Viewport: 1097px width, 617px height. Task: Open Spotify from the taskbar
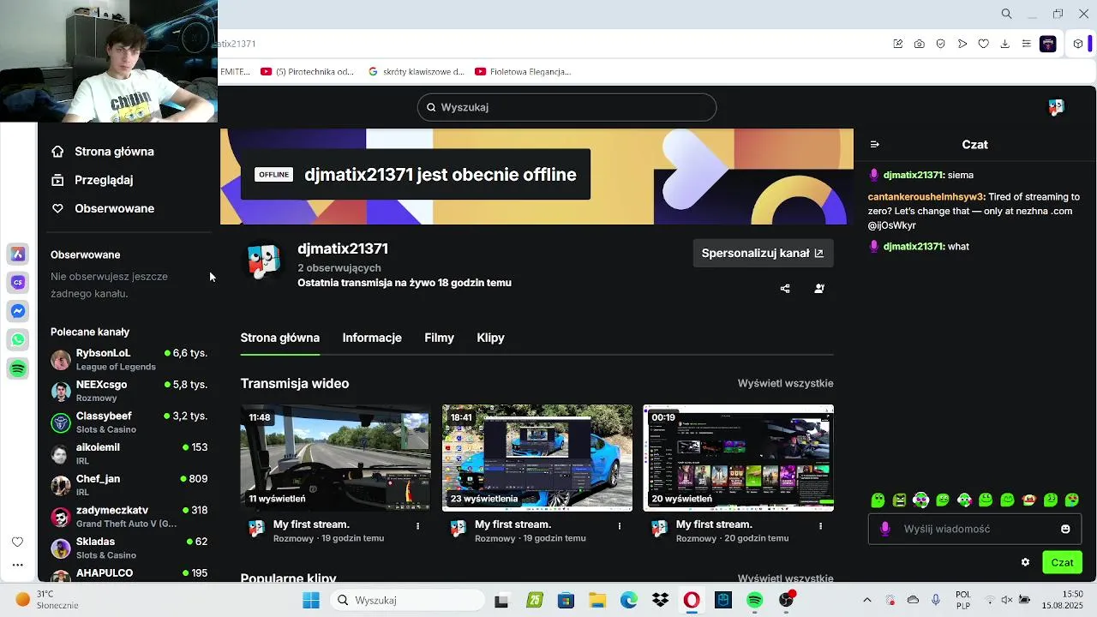click(x=754, y=601)
